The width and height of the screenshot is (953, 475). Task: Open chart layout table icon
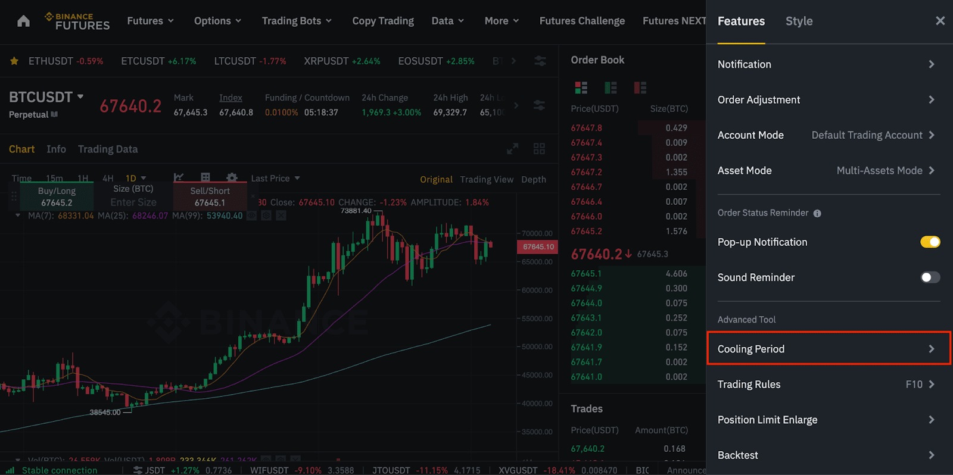pos(205,177)
